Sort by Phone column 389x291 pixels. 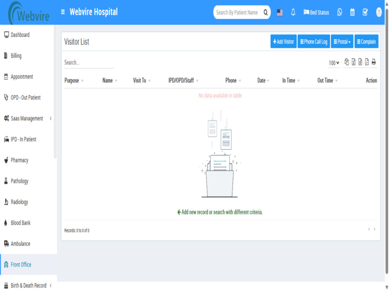pyautogui.click(x=233, y=80)
